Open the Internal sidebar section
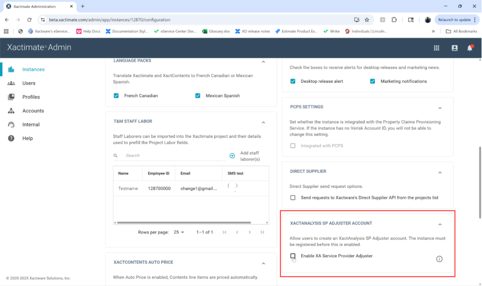This screenshot has width=482, height=286. [x=31, y=124]
